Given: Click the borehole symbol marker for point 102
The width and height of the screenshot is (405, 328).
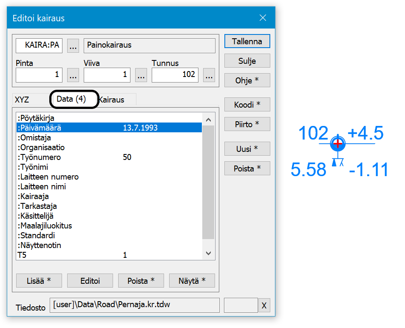Looking at the screenshot, I should [x=338, y=144].
